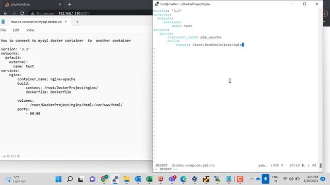
Task: Click the volumes path line in Notepad
Action: (x=74, y=105)
